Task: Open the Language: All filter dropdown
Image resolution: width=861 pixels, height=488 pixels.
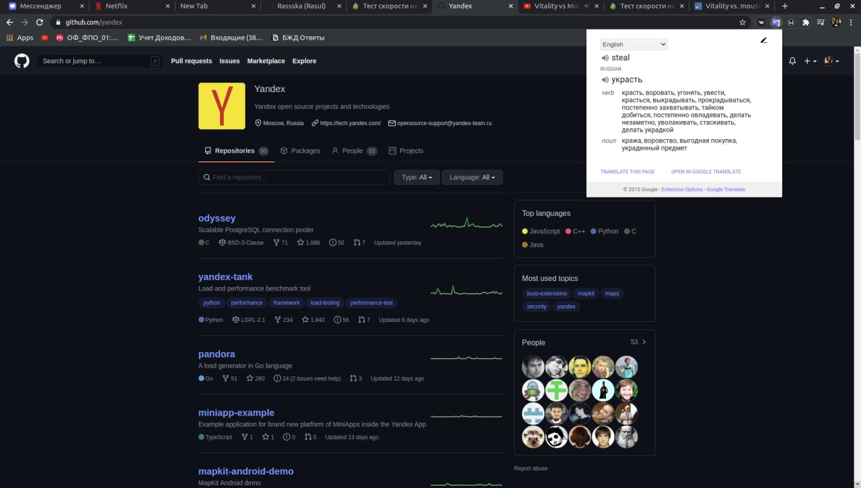Action: pos(472,177)
